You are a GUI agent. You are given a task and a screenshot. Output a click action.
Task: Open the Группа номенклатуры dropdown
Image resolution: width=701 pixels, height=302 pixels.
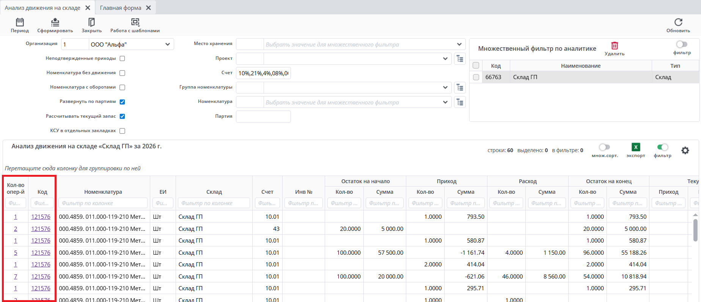445,87
